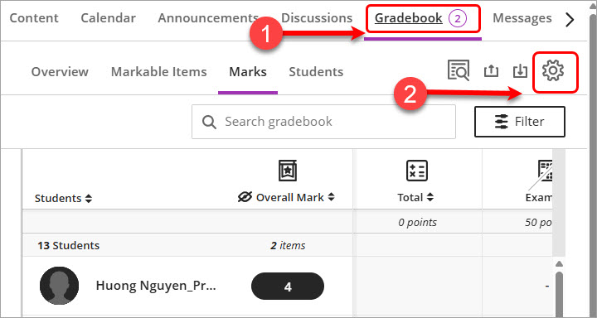Sort by the Total column arrows
597x318 pixels.
point(430,197)
